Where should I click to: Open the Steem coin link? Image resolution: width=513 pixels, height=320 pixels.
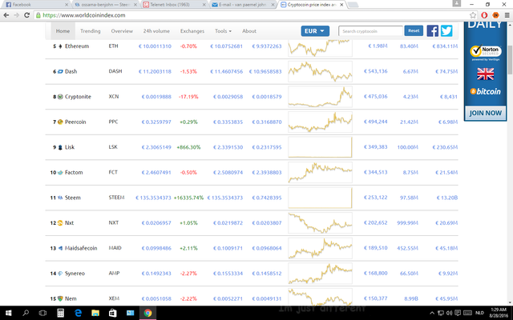tap(73, 198)
